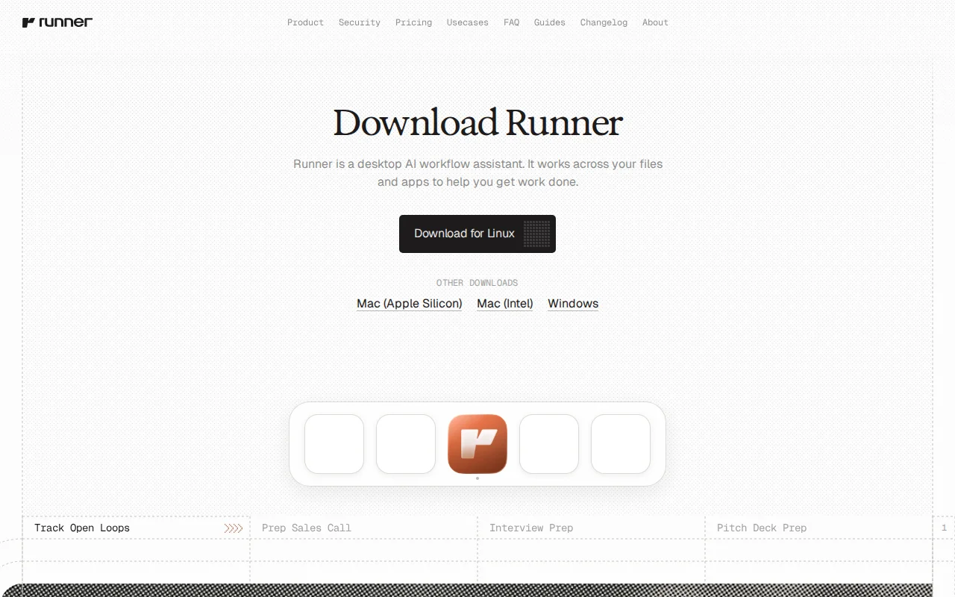Open the Pitch Deck Prep tab
This screenshot has height=597, width=955.
coord(818,528)
